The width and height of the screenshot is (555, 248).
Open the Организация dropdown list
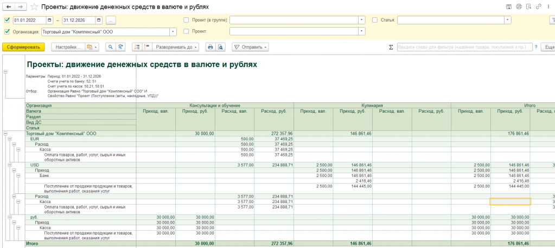point(173,32)
